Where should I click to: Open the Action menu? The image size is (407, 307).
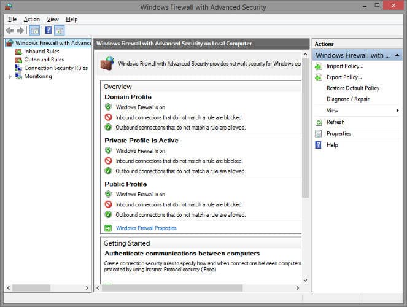pos(32,19)
